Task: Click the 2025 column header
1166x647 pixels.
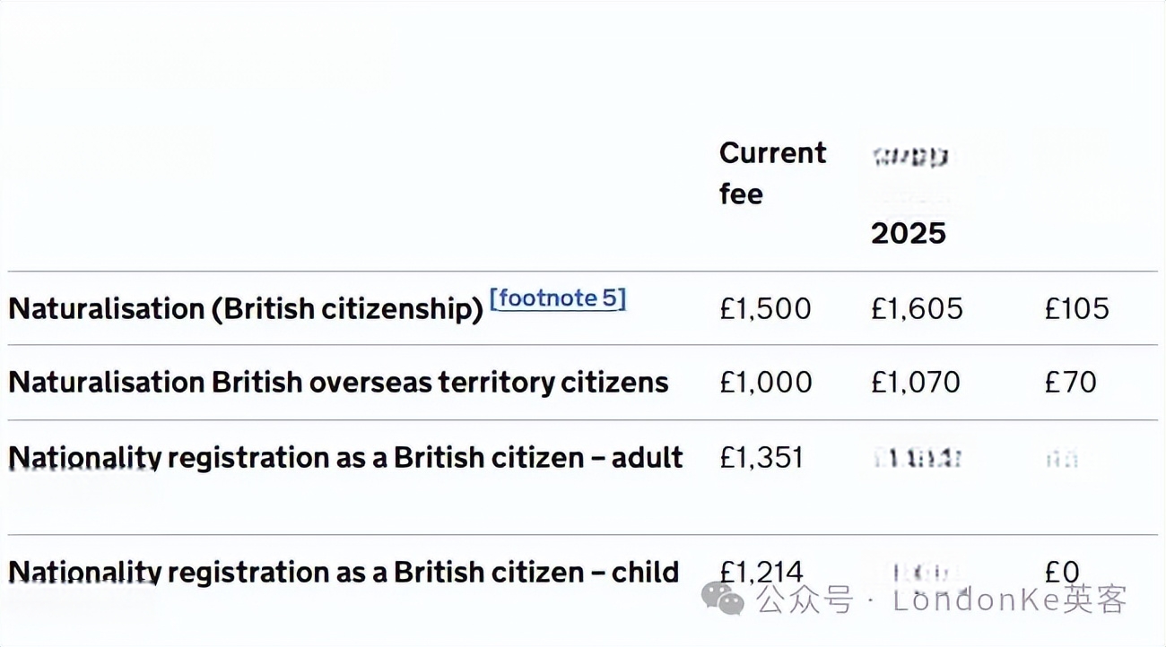Action: pyautogui.click(x=909, y=233)
